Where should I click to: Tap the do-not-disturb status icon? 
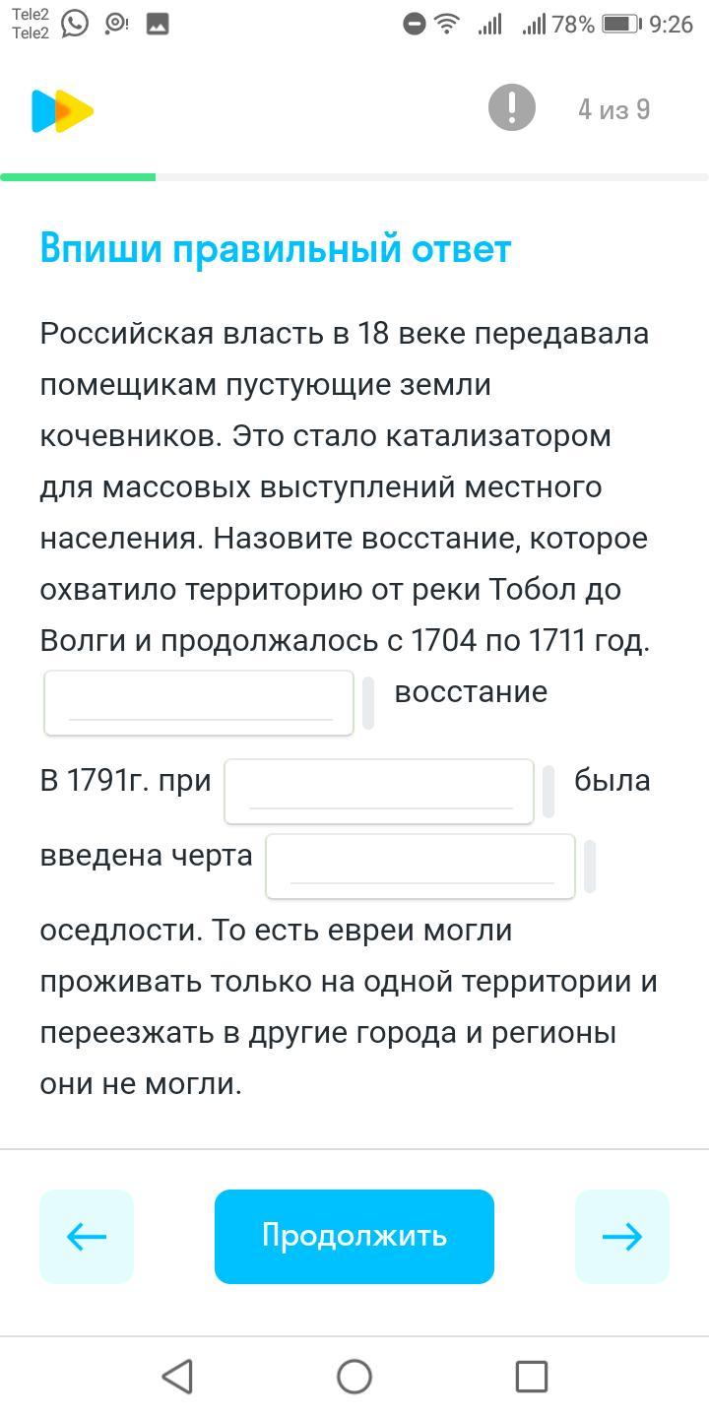(415, 25)
